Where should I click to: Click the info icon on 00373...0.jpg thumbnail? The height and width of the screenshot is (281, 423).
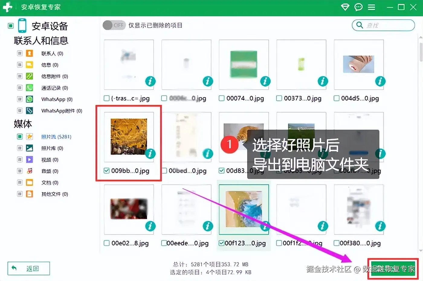[x=323, y=81]
